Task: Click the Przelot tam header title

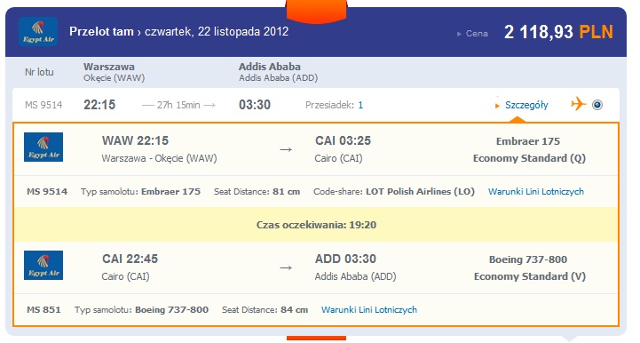Action: pos(101,31)
